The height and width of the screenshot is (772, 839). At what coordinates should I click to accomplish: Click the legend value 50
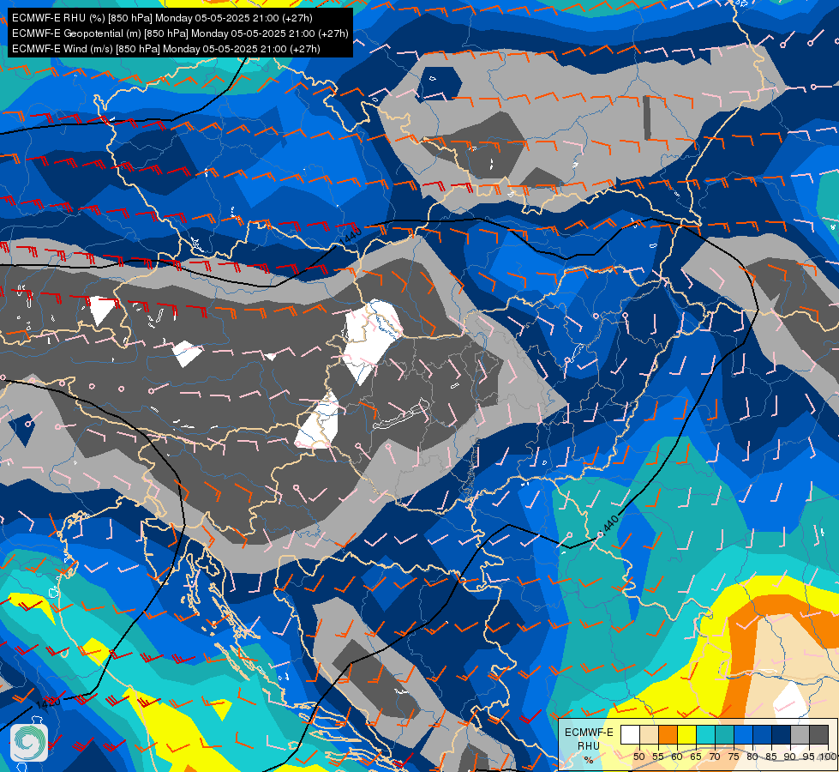[639, 757]
